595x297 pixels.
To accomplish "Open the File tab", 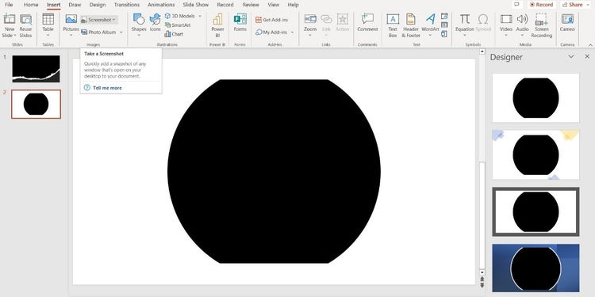I will pos(9,5).
